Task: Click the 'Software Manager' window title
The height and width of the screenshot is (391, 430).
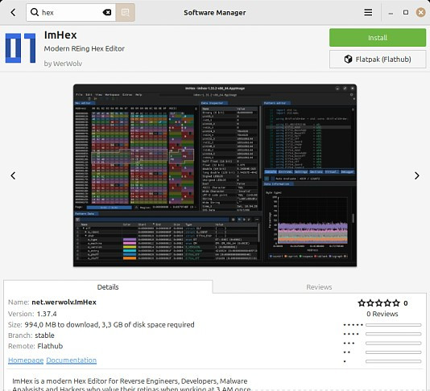Action: (215, 13)
